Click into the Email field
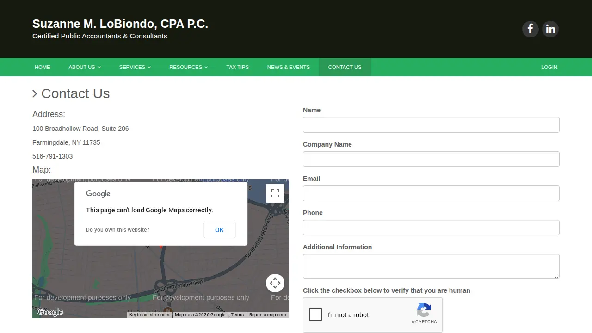 pyautogui.click(x=431, y=193)
